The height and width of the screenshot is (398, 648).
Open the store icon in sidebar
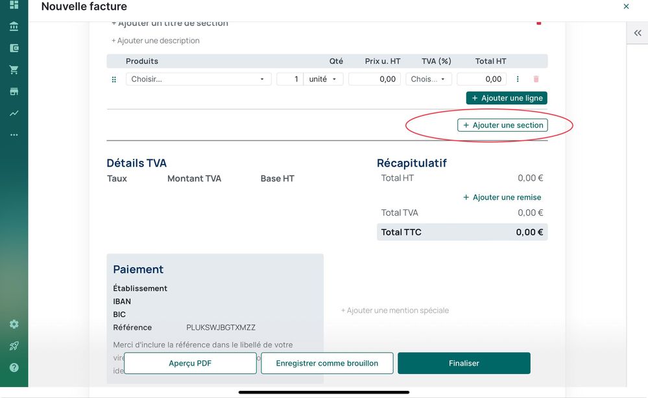coord(14,91)
